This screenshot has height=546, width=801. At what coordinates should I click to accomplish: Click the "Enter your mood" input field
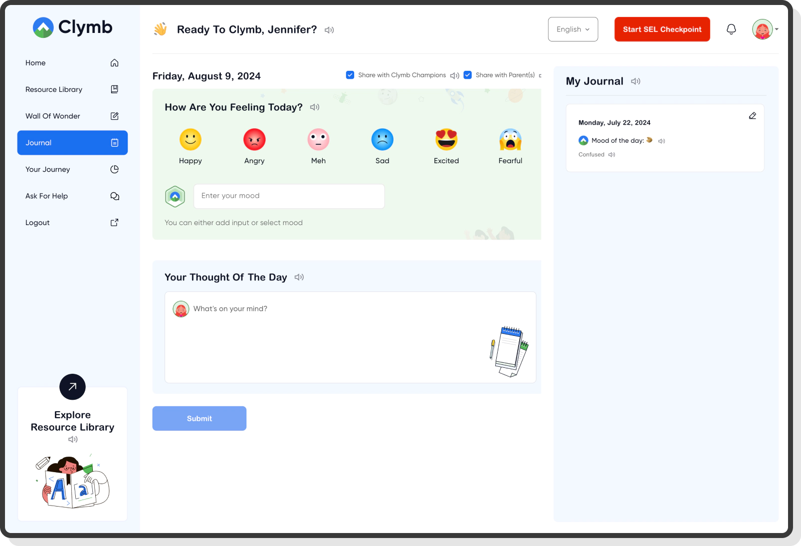(289, 196)
